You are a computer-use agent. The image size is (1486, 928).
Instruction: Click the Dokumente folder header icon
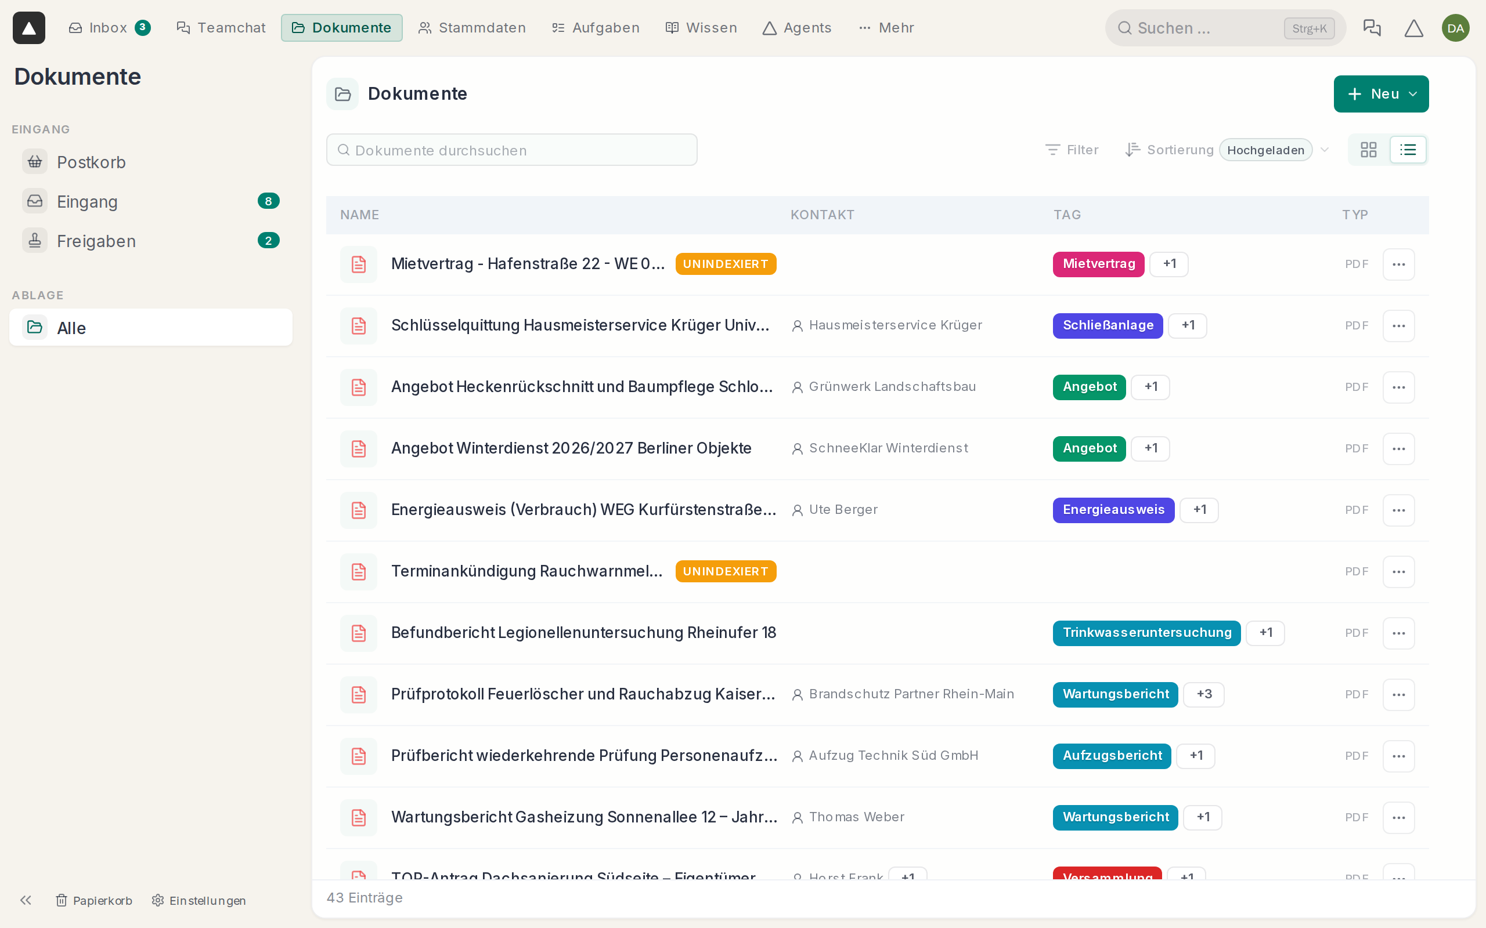tap(342, 94)
